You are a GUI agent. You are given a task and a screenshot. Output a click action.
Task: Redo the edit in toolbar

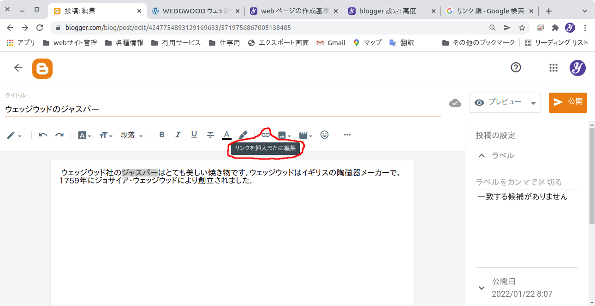59,135
